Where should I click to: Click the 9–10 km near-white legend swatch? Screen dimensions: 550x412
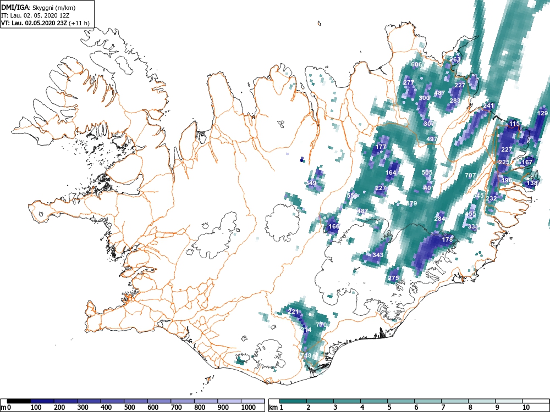(x=509, y=401)
